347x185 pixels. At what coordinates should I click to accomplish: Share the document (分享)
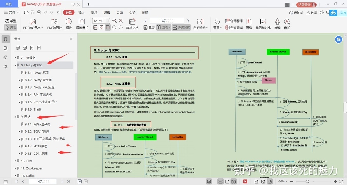311,13
